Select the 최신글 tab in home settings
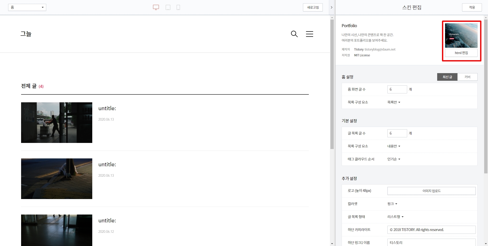488x246 pixels. click(447, 77)
